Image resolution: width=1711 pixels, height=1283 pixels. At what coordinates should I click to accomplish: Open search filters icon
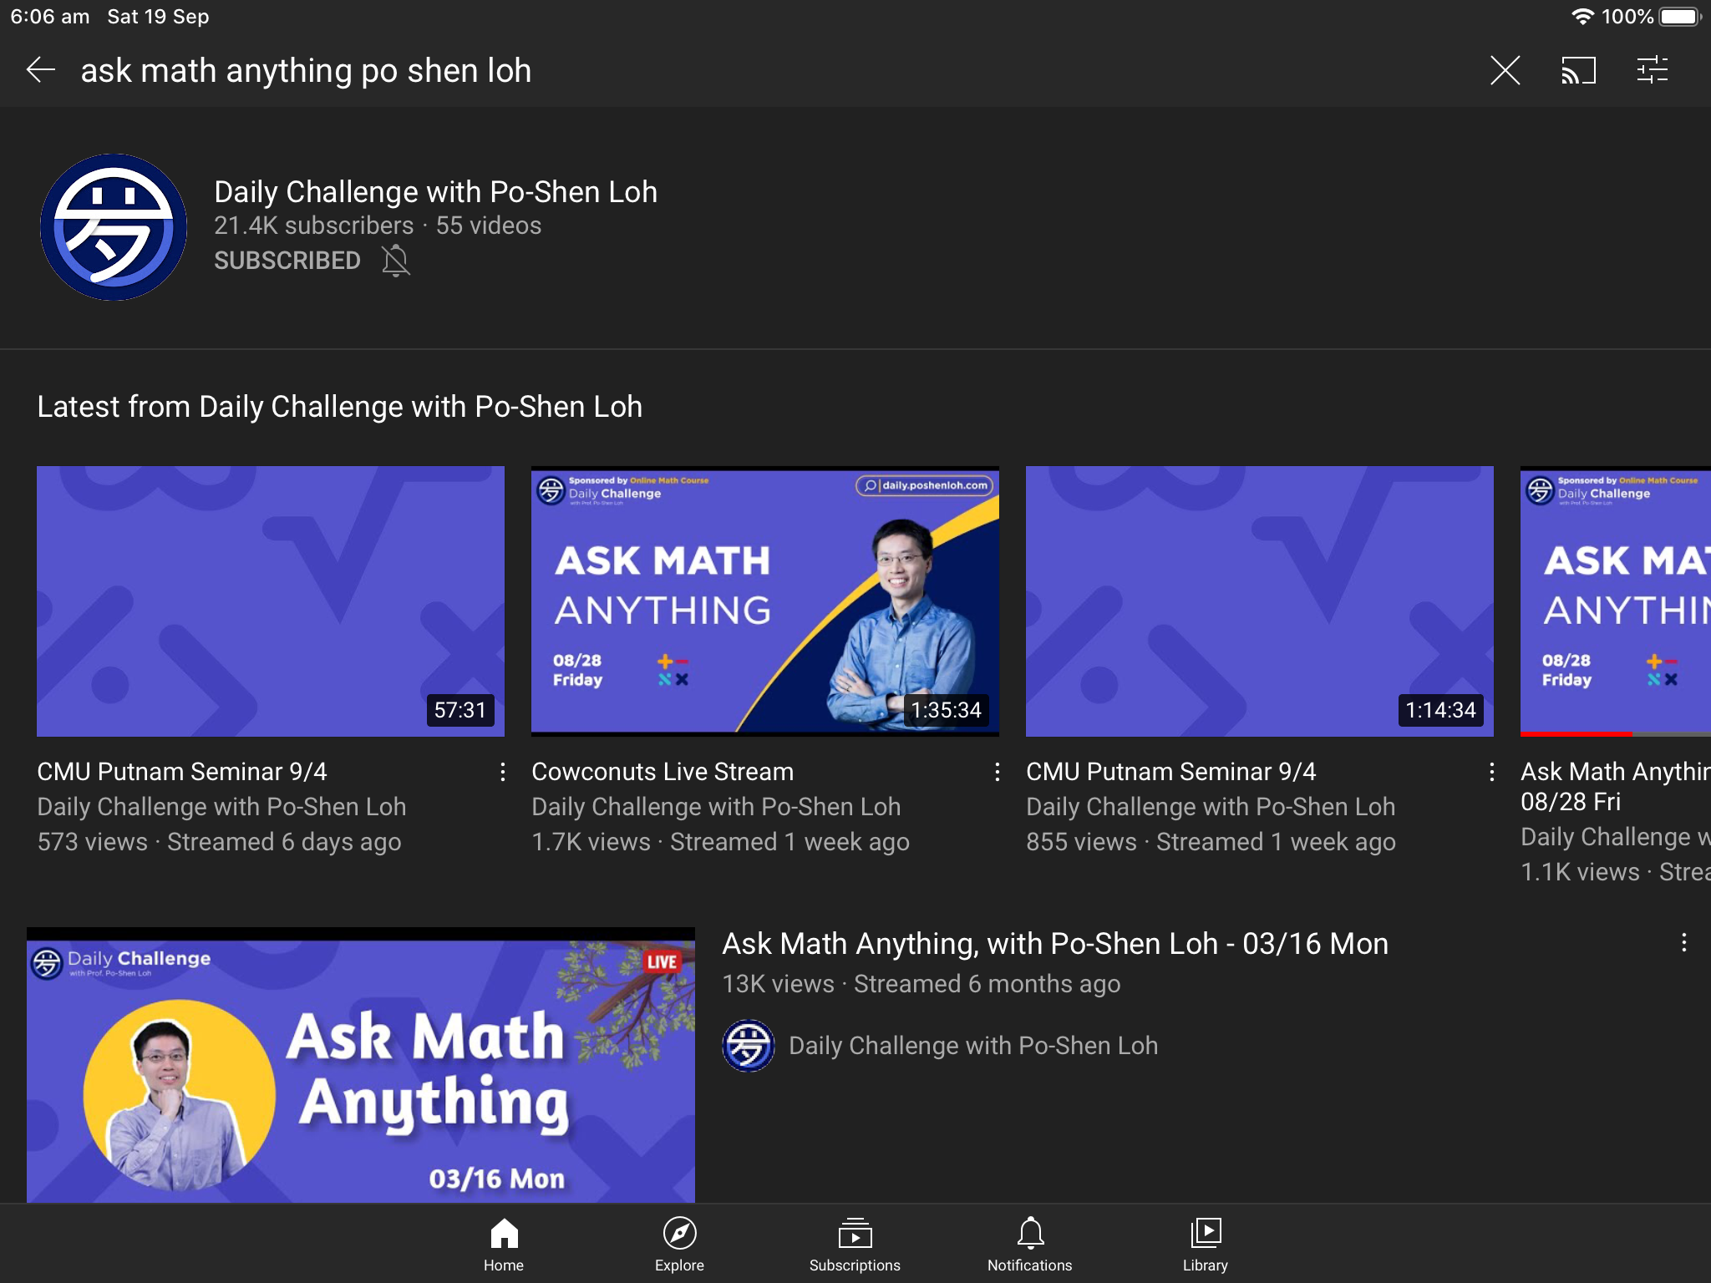(x=1652, y=70)
